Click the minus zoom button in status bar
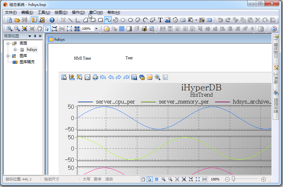Image resolution: width=283 pixels, height=187 pixels. (x=227, y=179)
